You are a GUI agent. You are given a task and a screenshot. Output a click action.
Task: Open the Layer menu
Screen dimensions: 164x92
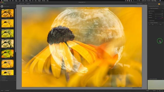[19, 1]
